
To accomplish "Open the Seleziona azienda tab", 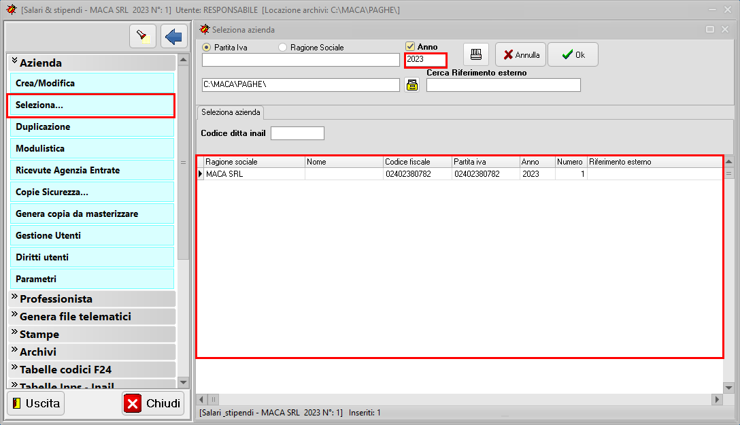I will (229, 112).
